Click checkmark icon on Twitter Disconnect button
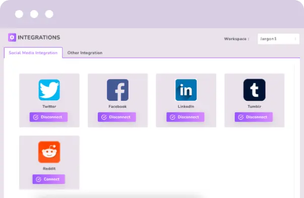304x198 pixels. click(x=36, y=117)
